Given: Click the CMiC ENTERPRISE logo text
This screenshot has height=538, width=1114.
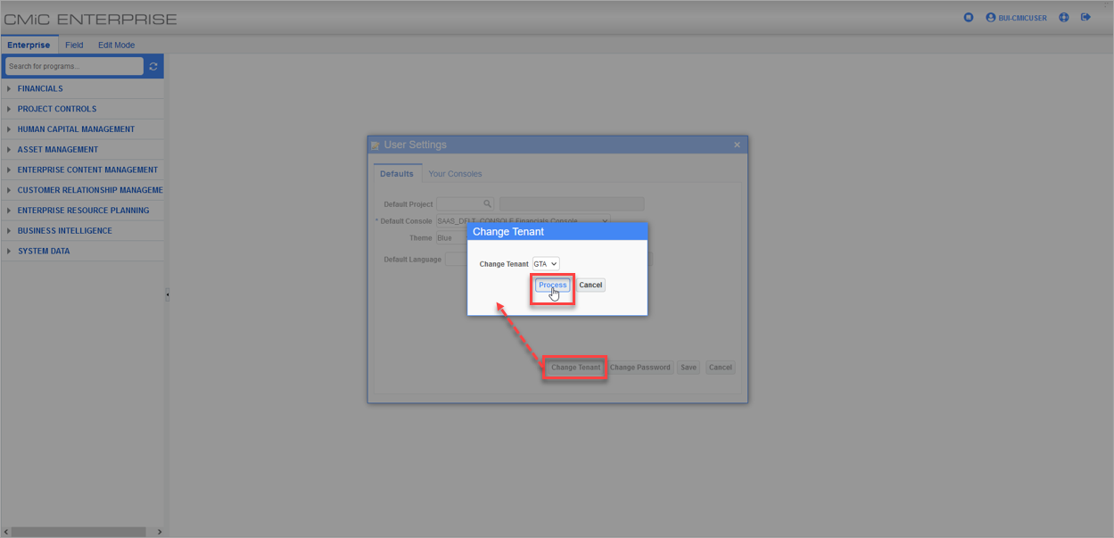Looking at the screenshot, I should click(x=91, y=19).
